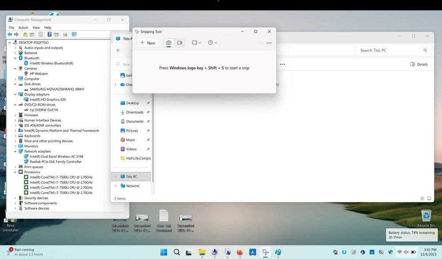The height and width of the screenshot is (259, 442).
Task: Click the New button in Snipping Tool
Action: pyautogui.click(x=148, y=43)
